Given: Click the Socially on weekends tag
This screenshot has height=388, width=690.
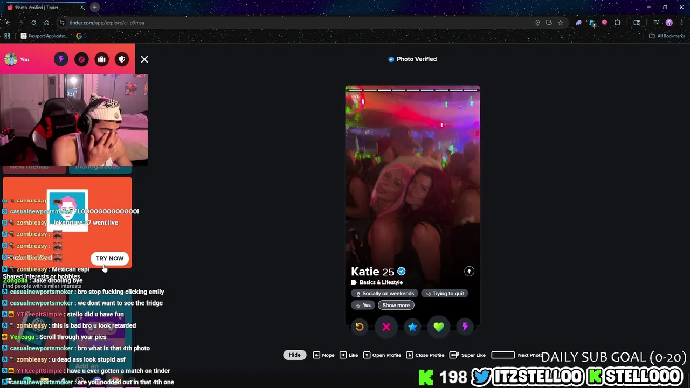Looking at the screenshot, I should coord(385,293).
